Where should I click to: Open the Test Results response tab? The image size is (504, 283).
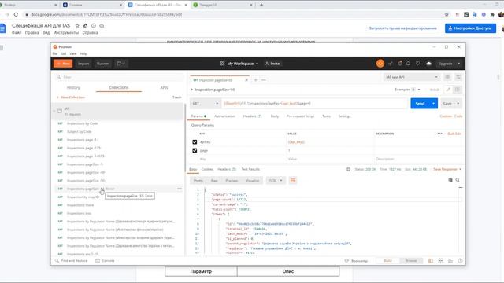pos(250,169)
